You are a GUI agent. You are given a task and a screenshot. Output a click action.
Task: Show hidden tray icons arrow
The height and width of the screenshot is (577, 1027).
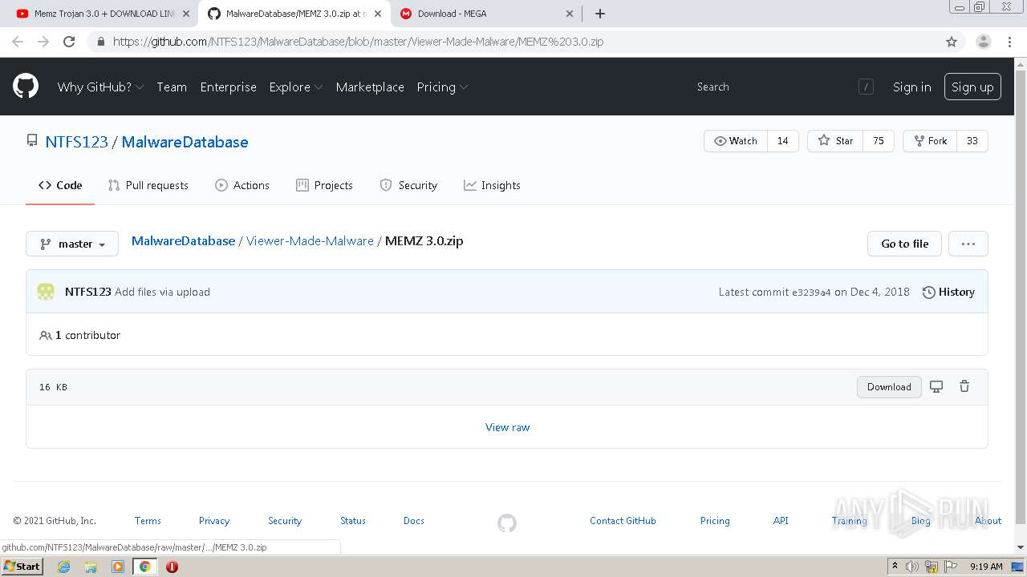(895, 567)
